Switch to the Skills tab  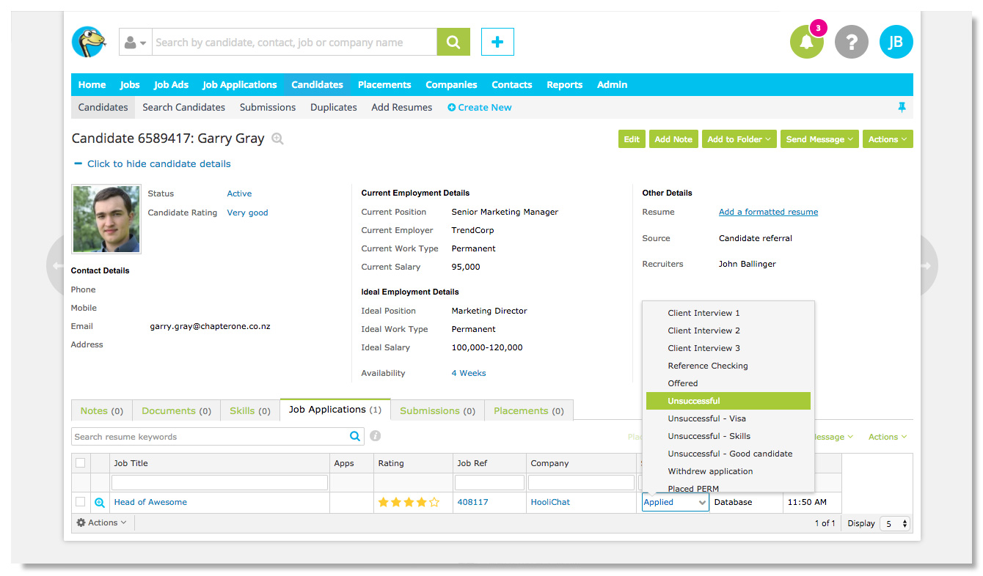click(249, 410)
